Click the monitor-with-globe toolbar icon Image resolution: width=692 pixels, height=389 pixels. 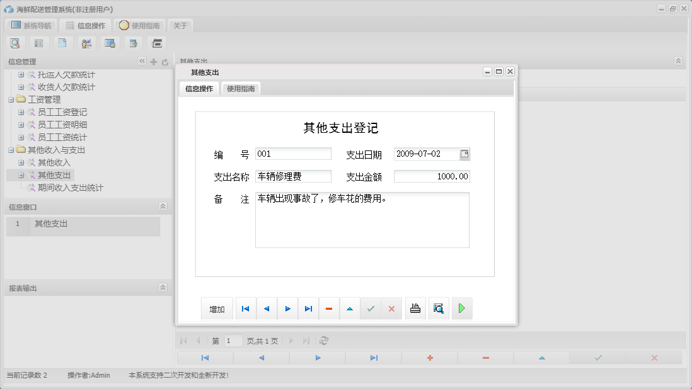[110, 43]
